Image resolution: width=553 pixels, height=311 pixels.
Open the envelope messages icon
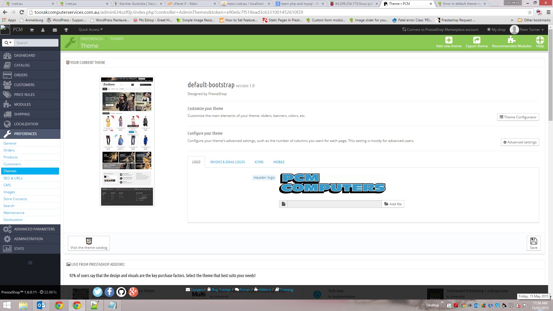coord(55,30)
